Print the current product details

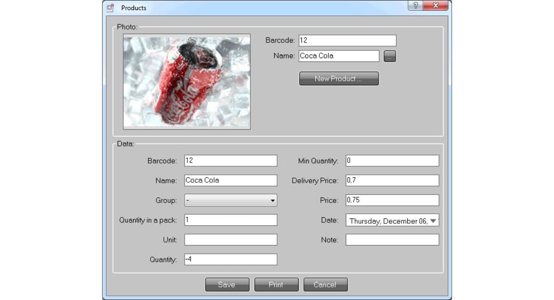(x=276, y=284)
